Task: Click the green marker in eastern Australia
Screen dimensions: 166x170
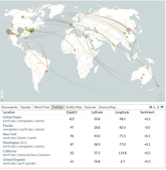Action: pos(143,74)
